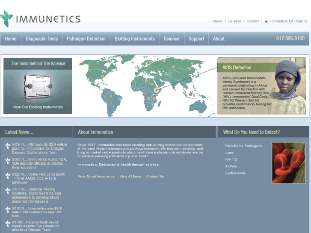Click bullet icon beside 9/22/10 AABB booth news
Viewport: 311px width, 233px height.
(x=8, y=176)
